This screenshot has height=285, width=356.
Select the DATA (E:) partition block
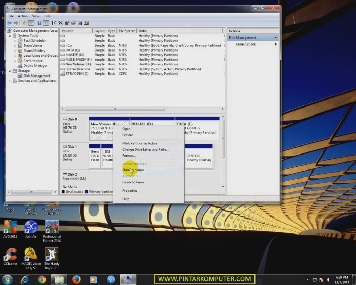pos(197,128)
